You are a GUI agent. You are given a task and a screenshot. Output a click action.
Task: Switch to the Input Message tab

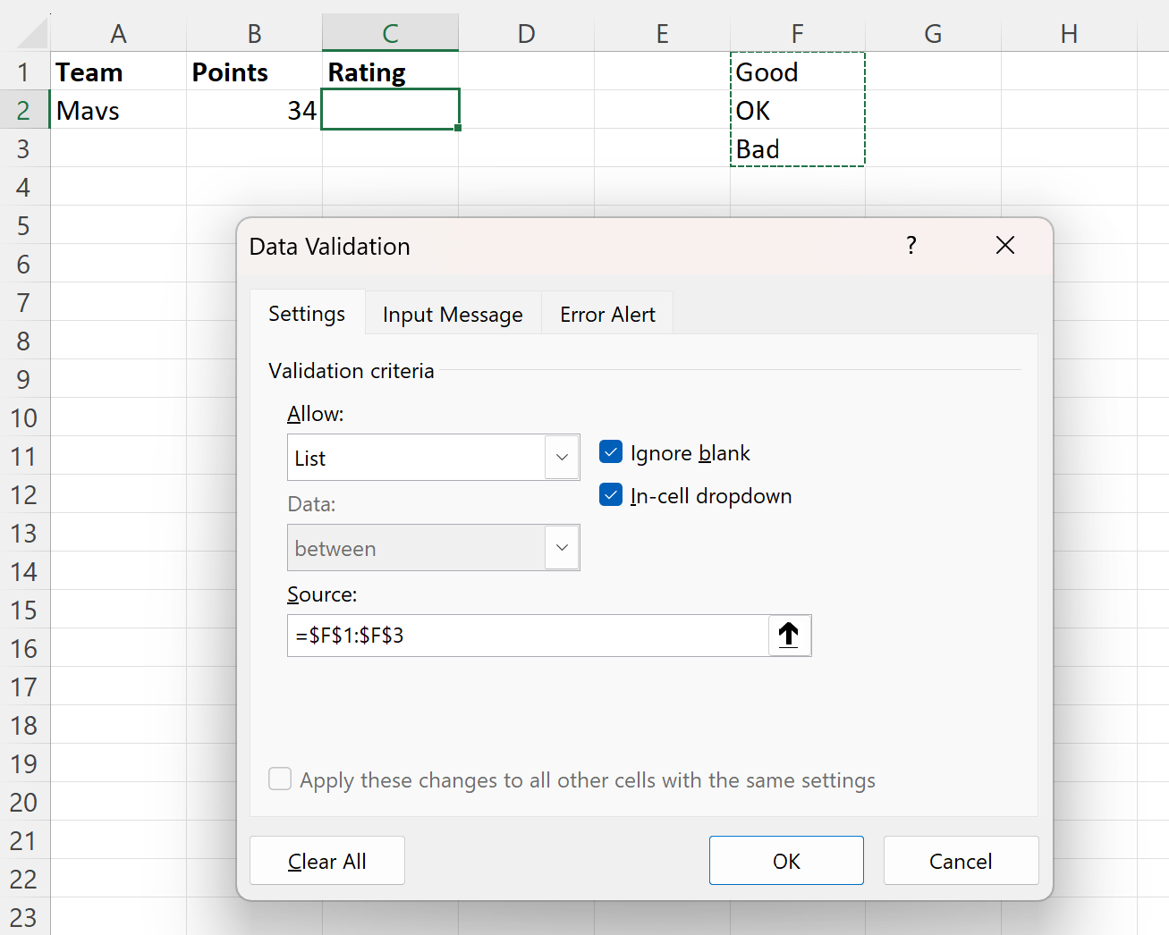[x=452, y=314]
